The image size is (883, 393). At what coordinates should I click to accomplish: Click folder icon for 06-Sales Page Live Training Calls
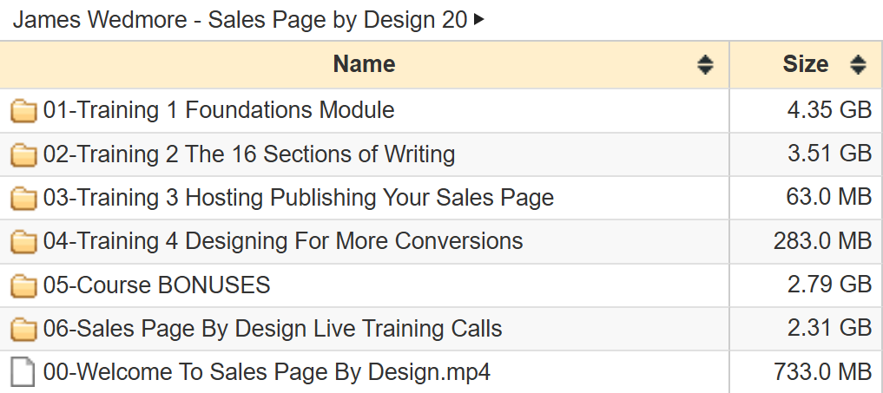pos(23,329)
